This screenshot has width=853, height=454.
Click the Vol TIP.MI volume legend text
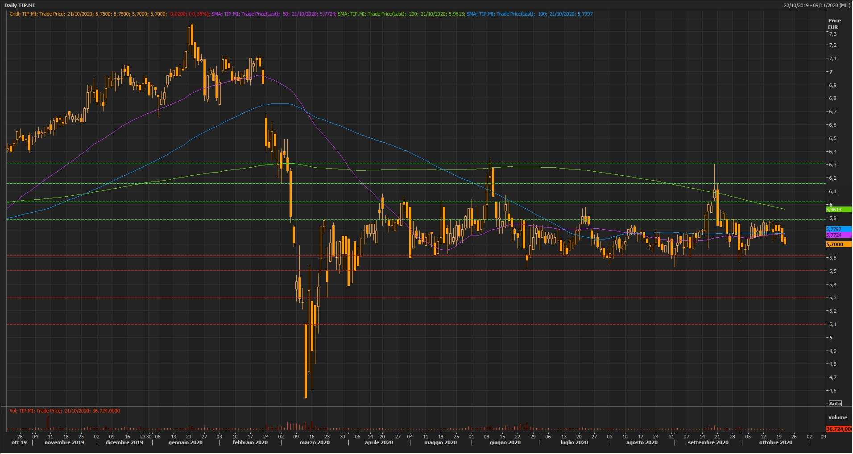coord(65,411)
